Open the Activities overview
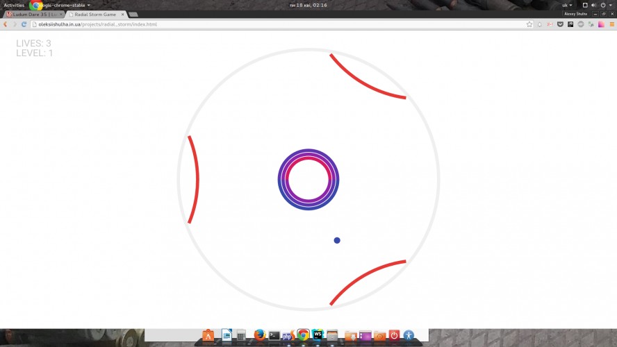 [14, 5]
